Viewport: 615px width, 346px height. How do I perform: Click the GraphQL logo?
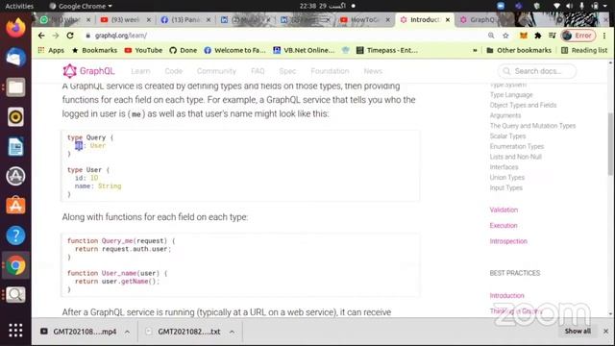(88, 71)
